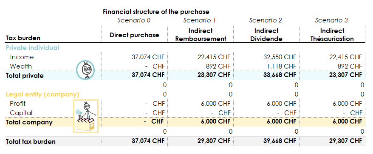Image resolution: width=373 pixels, height=154 pixels.
Task: Select the 'Wealth' row label
Action: (21, 66)
